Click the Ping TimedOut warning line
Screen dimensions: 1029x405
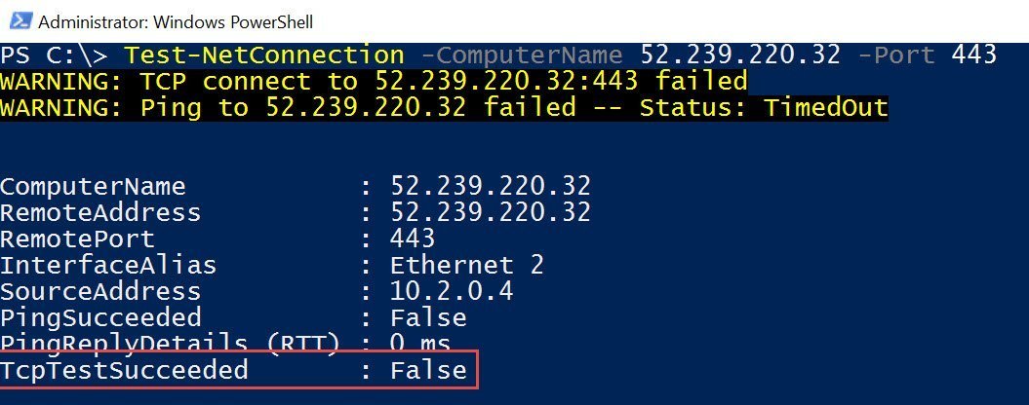coord(444,107)
